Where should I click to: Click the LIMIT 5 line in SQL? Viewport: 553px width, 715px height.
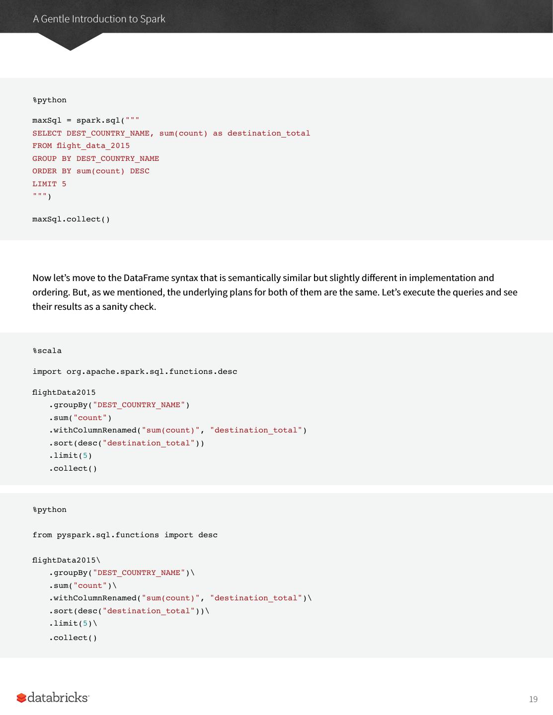pos(49,184)
